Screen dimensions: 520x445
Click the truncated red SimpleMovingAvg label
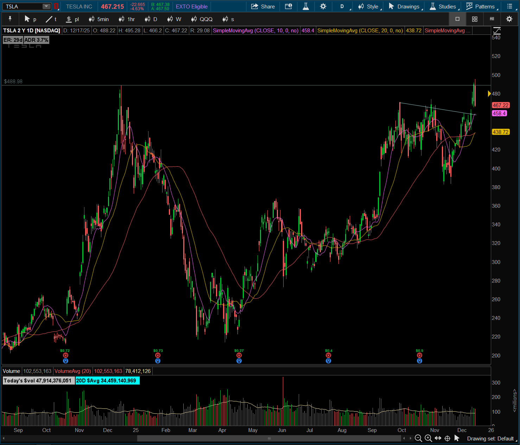[448, 31]
